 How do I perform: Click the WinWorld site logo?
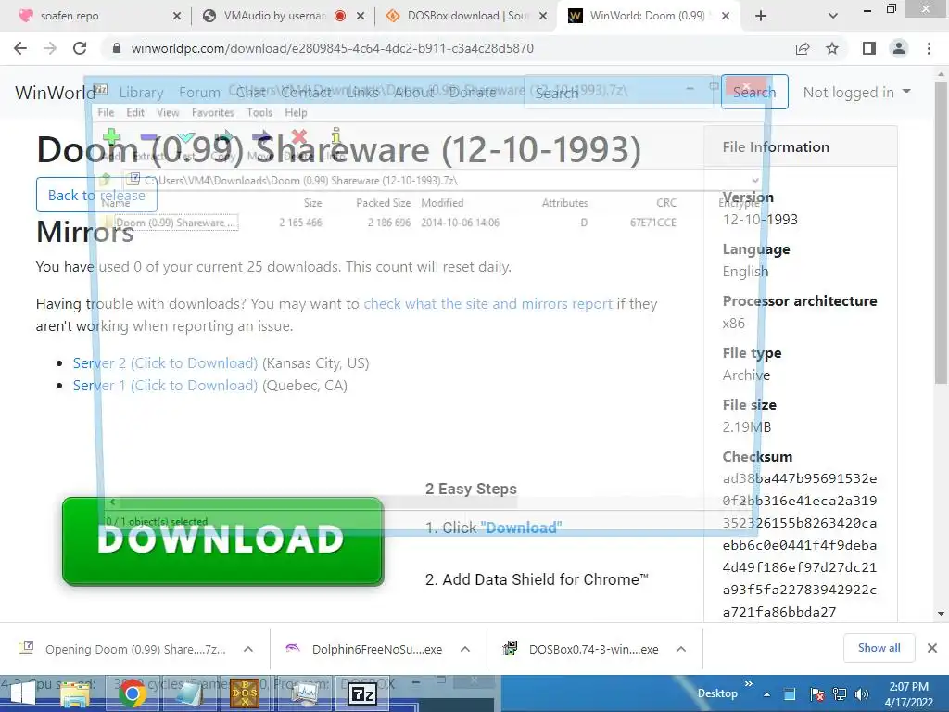(56, 93)
